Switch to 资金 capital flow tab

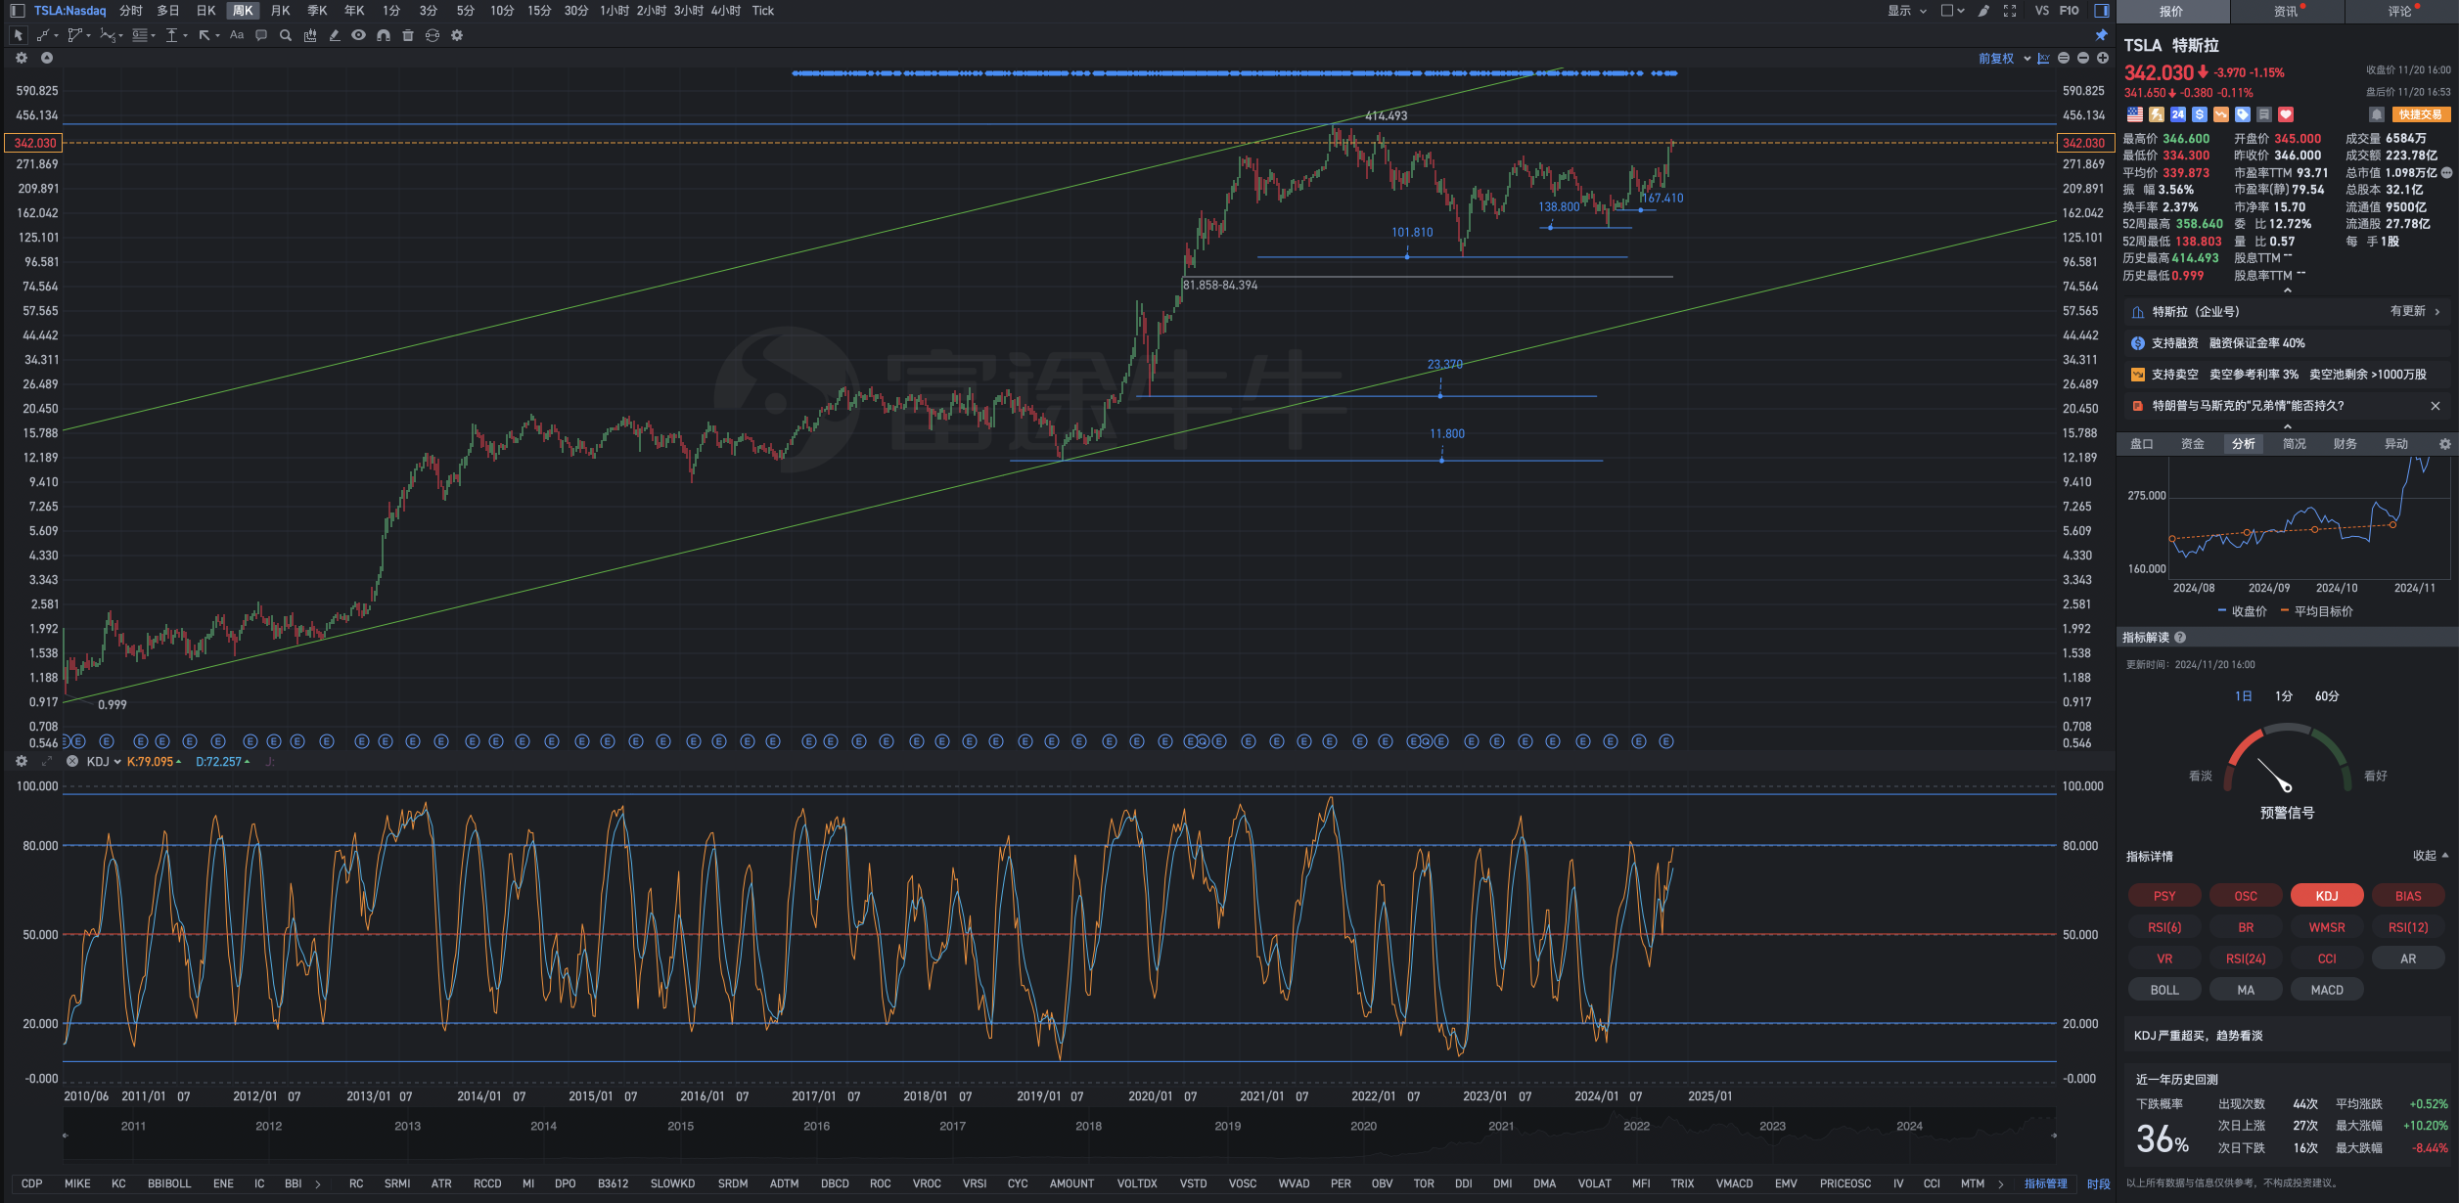[2192, 444]
